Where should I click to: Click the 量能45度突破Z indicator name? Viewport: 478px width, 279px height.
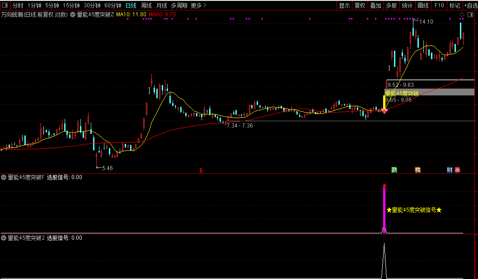point(95,14)
